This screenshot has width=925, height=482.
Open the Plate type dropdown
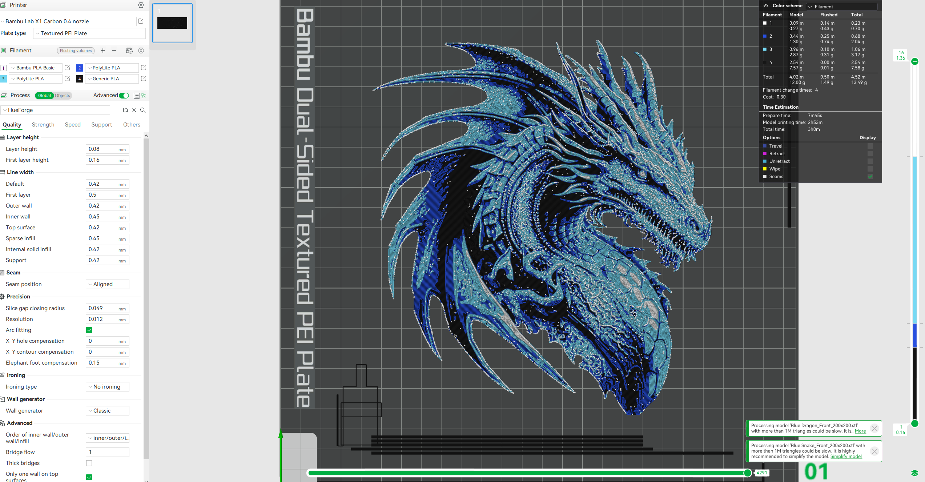click(89, 33)
